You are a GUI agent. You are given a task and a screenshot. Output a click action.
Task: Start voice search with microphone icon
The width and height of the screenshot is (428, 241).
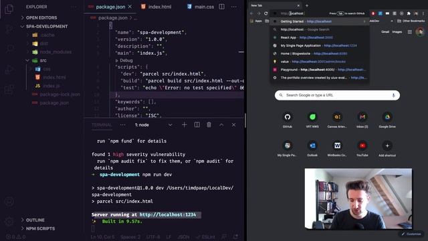393,95
